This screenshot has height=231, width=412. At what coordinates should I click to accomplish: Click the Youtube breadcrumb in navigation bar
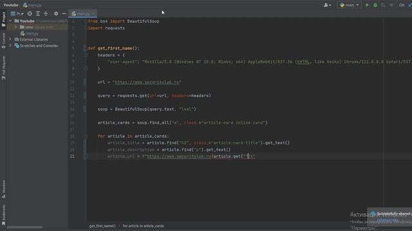pos(11,5)
